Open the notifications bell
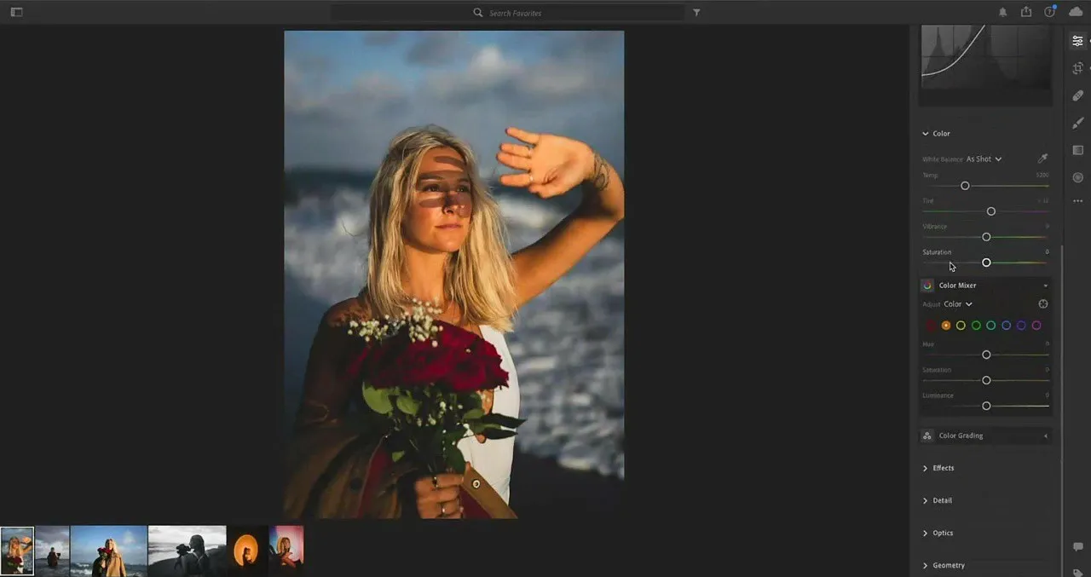 [1002, 12]
